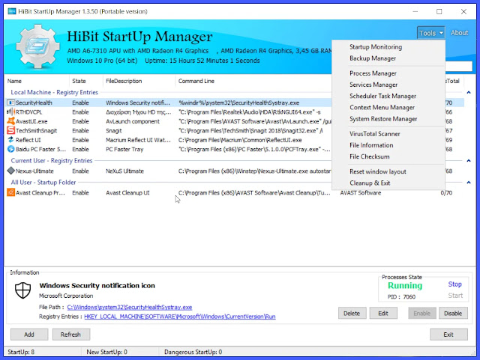Sort by Name column header

pos(14,81)
